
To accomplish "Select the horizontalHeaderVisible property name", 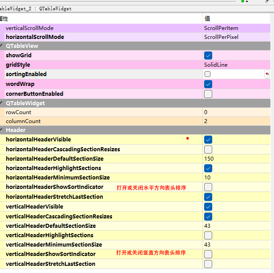I will click(x=38, y=139).
